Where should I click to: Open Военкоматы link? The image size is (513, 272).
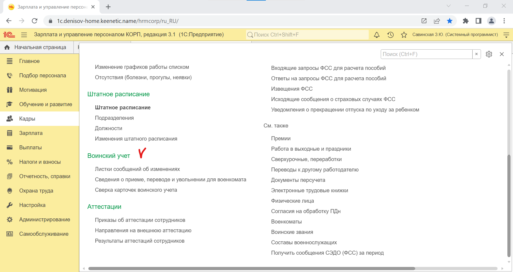point(286,222)
